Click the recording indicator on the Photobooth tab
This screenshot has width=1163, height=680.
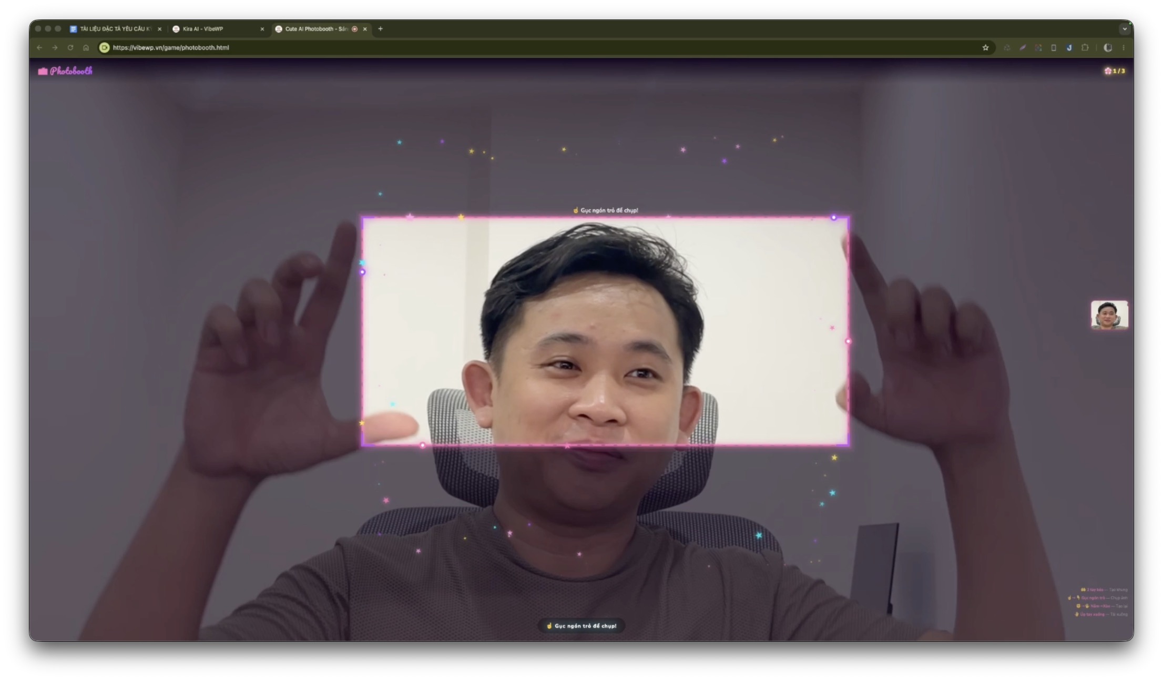pos(355,29)
